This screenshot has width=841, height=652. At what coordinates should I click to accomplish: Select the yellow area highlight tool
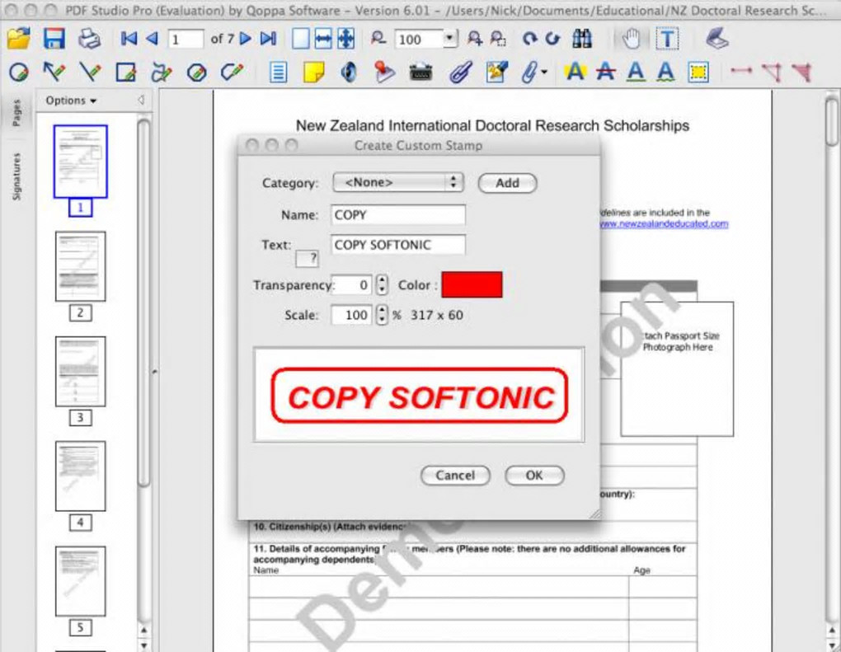[x=698, y=72]
